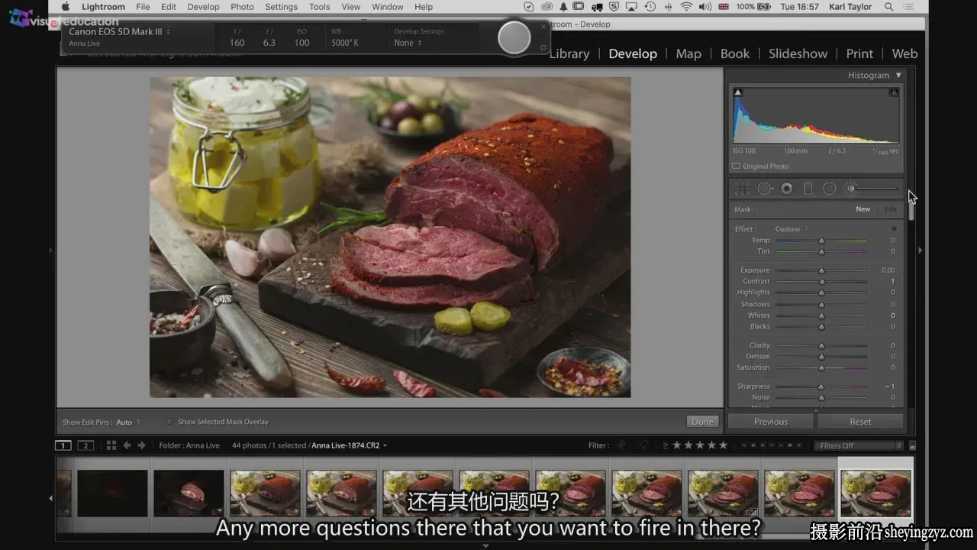
Task: Activate the Red Eye Correction tool
Action: coord(787,188)
